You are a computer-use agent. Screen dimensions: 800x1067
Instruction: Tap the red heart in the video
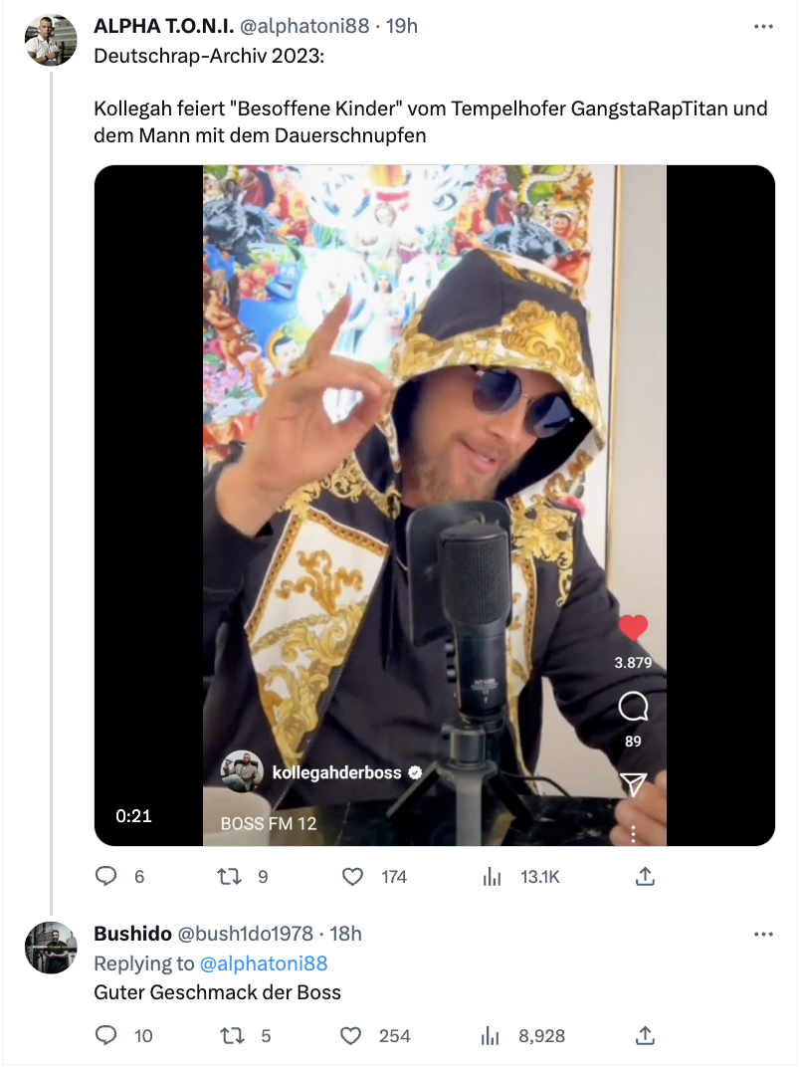(633, 628)
